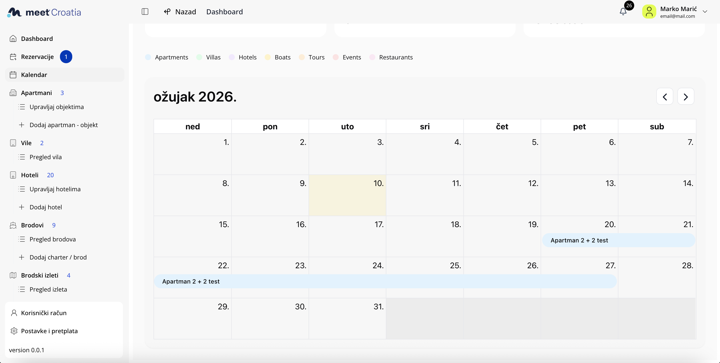Screen dimensions: 720x363
Task: Open Dashboard in the sidebar menu
Action: tap(37, 39)
